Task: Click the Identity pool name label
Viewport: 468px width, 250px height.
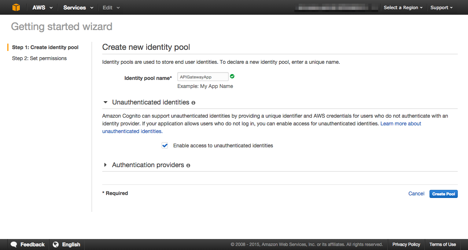Action: point(148,78)
